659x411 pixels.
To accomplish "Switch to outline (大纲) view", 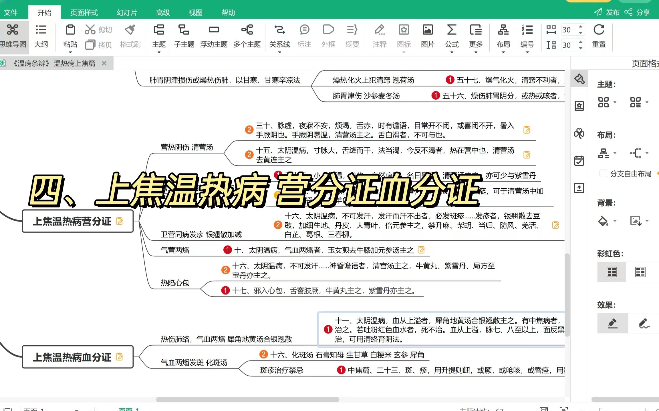I will tap(41, 36).
